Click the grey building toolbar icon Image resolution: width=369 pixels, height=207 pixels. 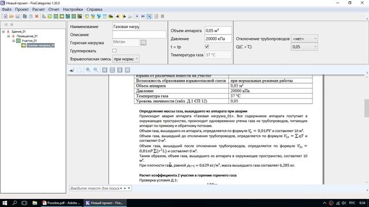tap(44, 17)
